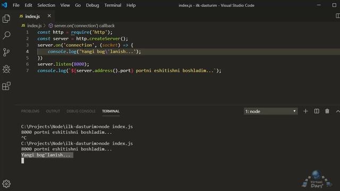Open the Debug menu
This screenshot has width=340, height=191.
click(92, 5)
